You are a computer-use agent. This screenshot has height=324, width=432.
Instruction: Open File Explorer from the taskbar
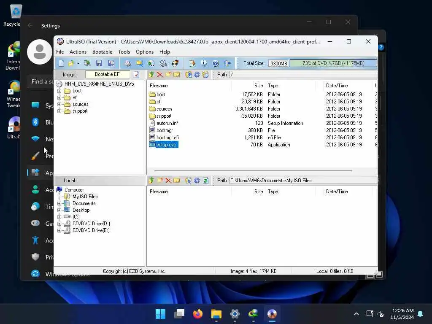click(x=216, y=314)
